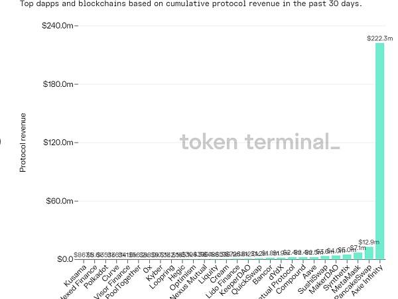Select the $240.0m y-axis tick
The width and height of the screenshot is (398, 299).
point(58,26)
